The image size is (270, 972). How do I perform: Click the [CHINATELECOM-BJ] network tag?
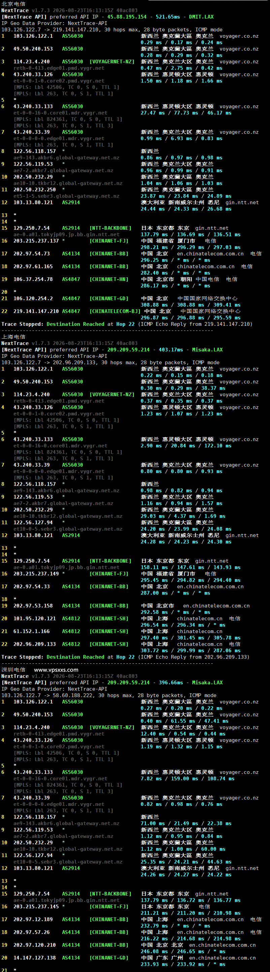(115, 311)
